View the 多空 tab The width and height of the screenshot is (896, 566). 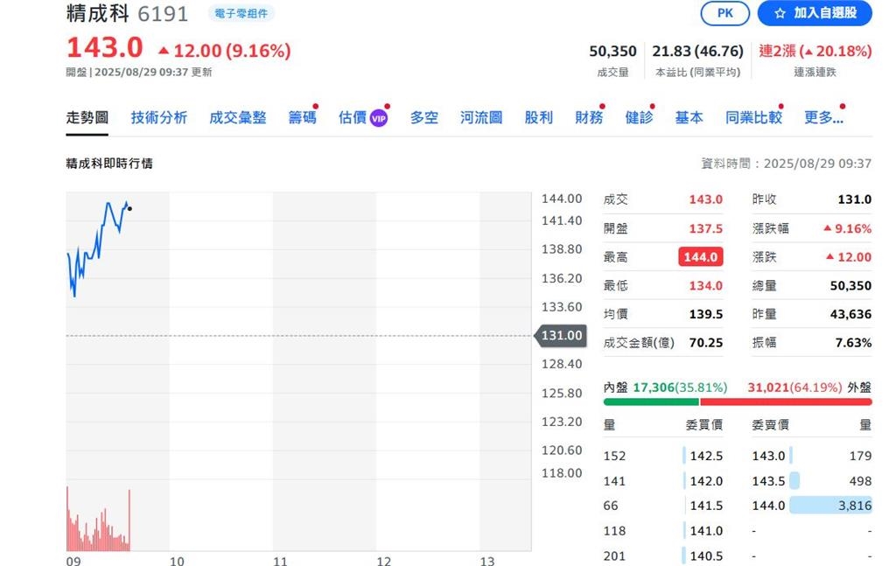coord(423,116)
